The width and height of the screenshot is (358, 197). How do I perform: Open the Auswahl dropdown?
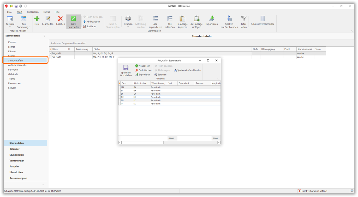[10, 27]
